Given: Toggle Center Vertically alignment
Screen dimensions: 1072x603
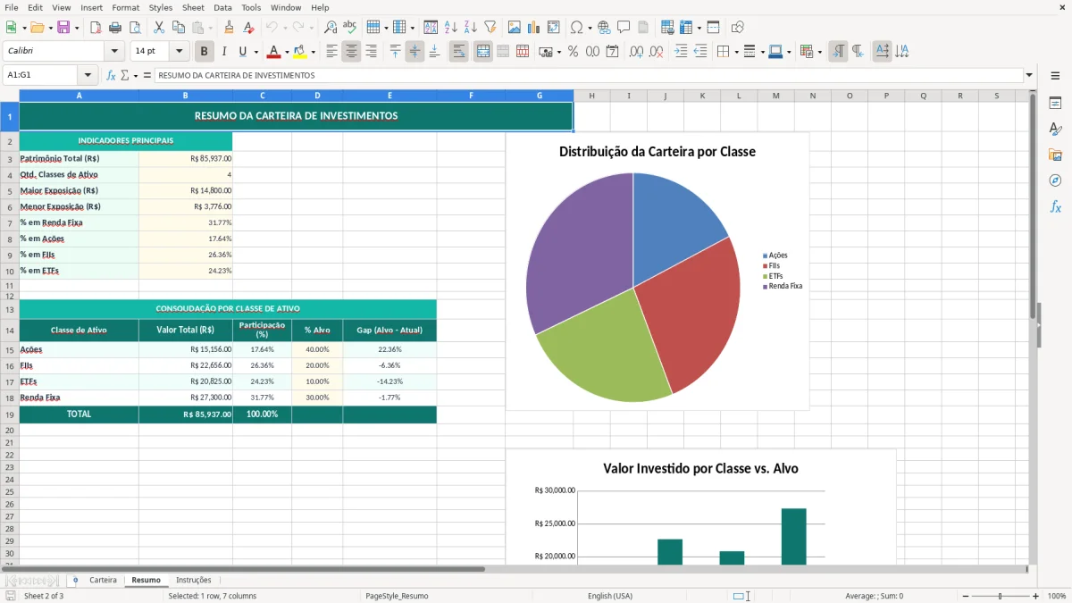Looking at the screenshot, I should (x=415, y=52).
